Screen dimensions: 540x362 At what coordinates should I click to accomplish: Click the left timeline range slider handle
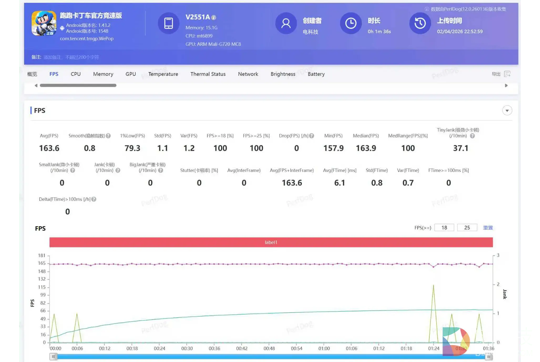click(x=53, y=356)
